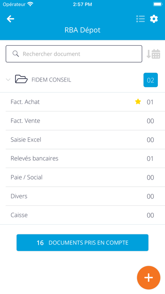
Task: Open the Caisse category
Action: (x=82, y=215)
